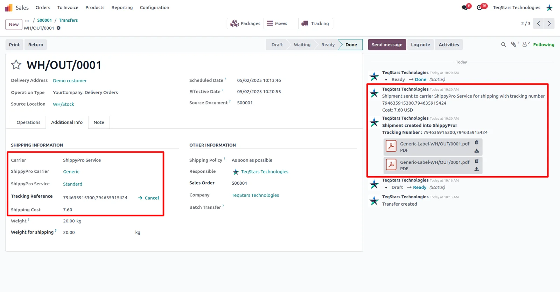560x292 pixels.
Task: Select the Waiting status stage
Action: click(302, 45)
